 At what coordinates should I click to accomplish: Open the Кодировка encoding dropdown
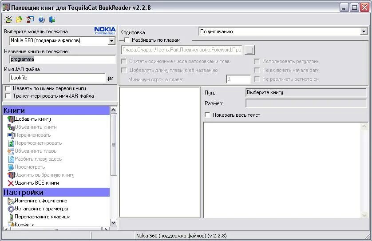pyautogui.click(x=364, y=32)
